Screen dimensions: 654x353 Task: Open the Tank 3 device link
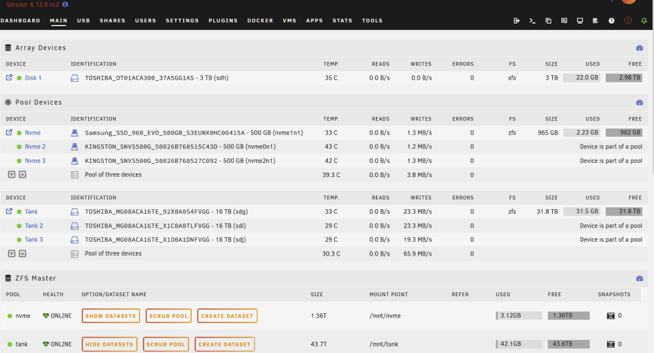coord(34,240)
